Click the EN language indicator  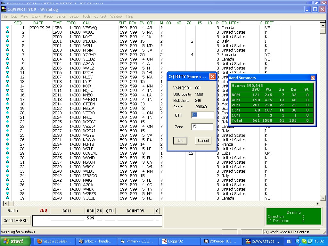pos(289,242)
